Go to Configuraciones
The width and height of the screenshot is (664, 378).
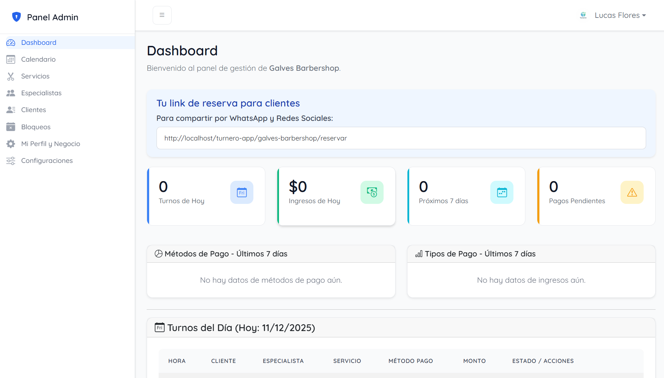(67, 161)
